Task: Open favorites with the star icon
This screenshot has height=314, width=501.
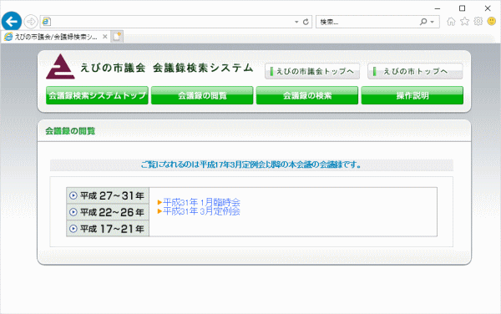Action: pos(464,22)
